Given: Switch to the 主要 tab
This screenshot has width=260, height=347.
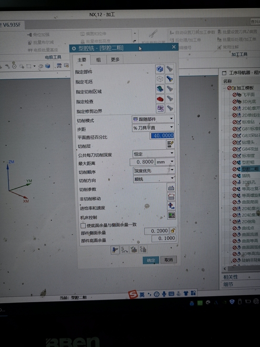Looking at the screenshot, I should coord(81,60).
